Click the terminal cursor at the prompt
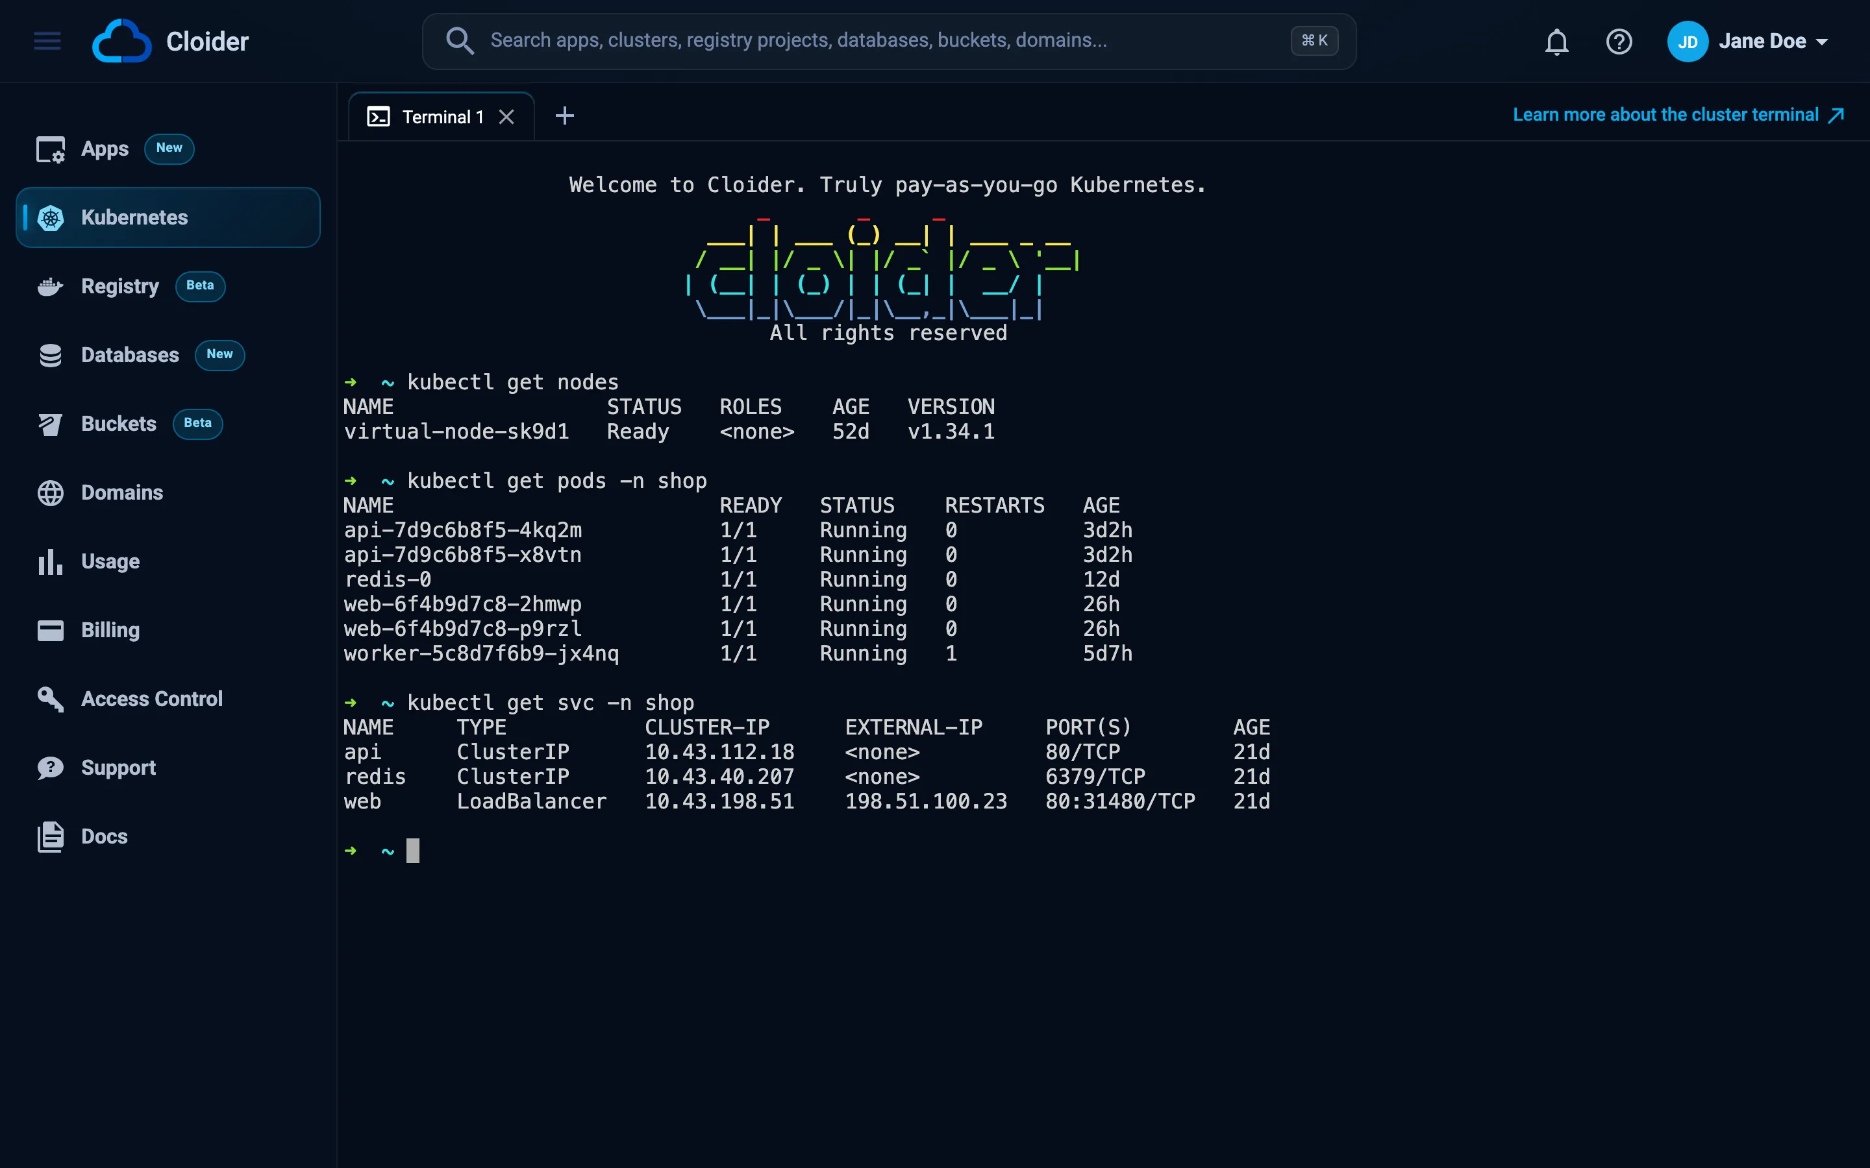 click(x=413, y=851)
